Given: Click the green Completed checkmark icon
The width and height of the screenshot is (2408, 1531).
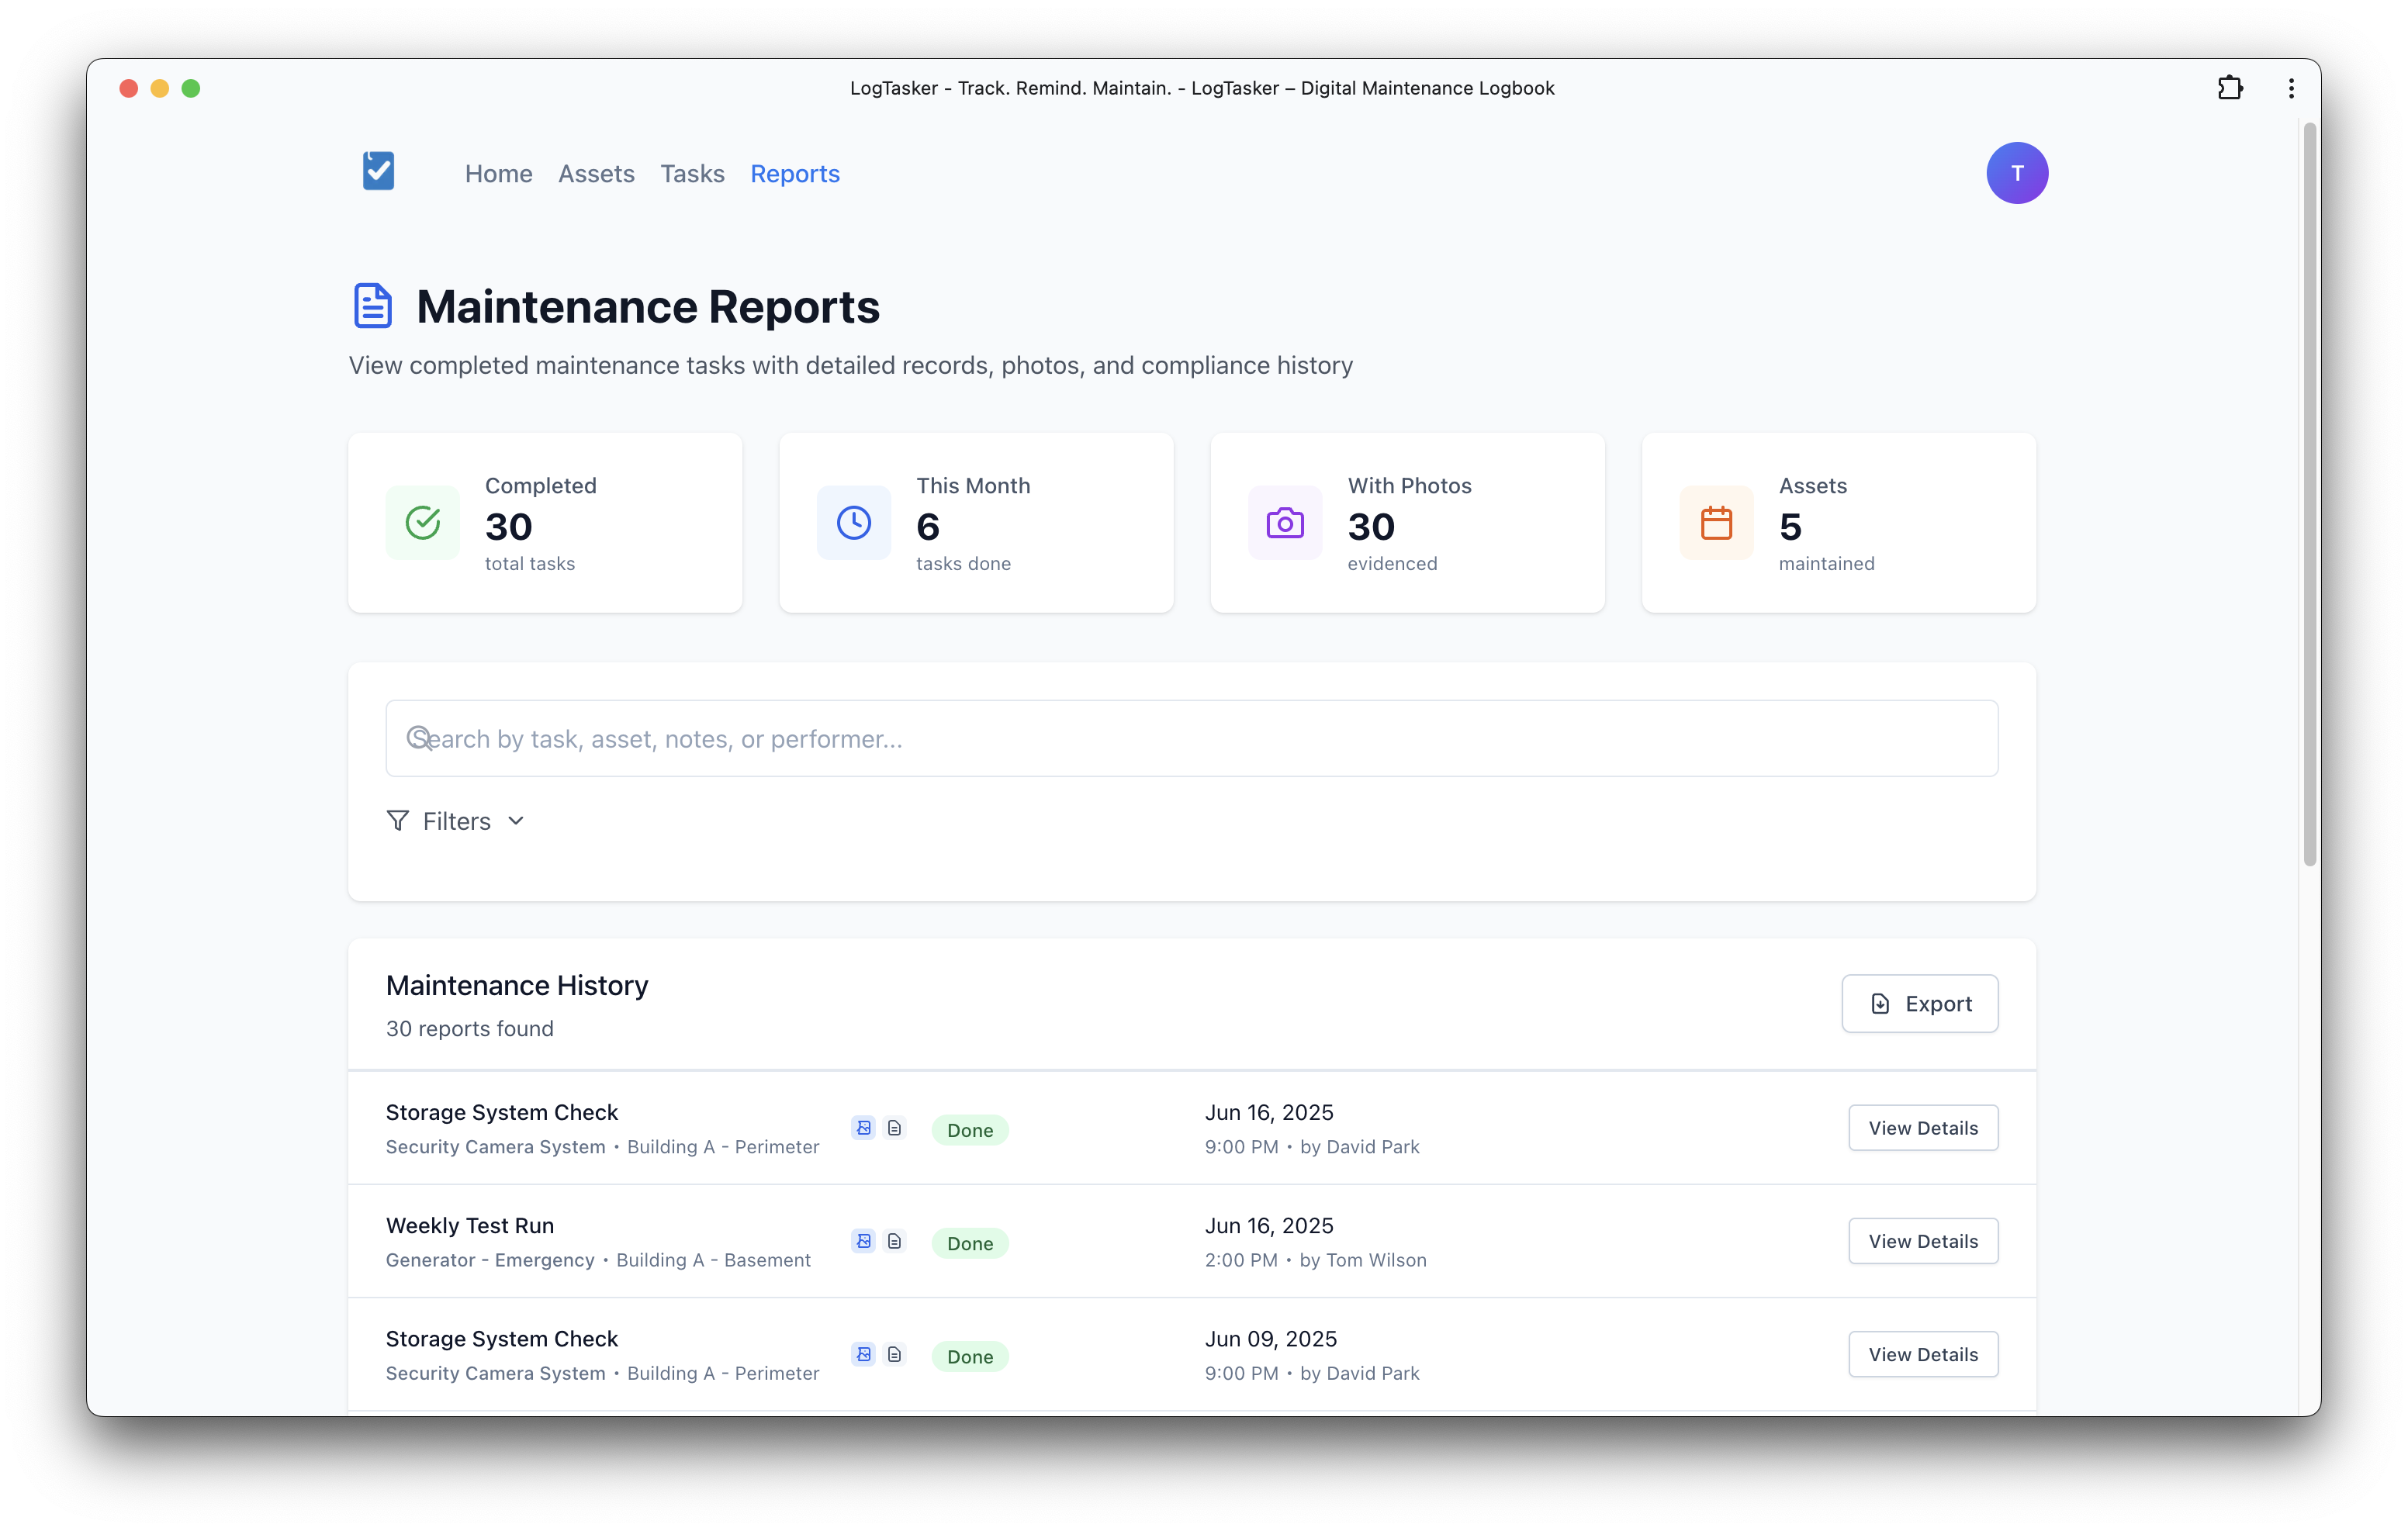Looking at the screenshot, I should coord(422,522).
